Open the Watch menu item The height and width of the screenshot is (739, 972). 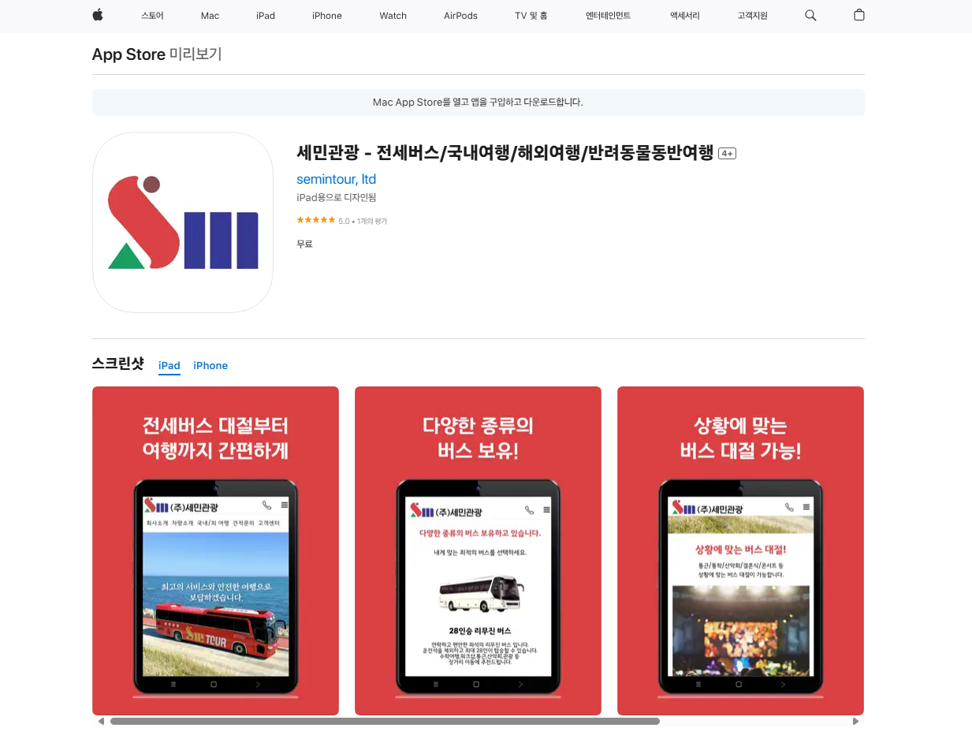pyautogui.click(x=393, y=16)
